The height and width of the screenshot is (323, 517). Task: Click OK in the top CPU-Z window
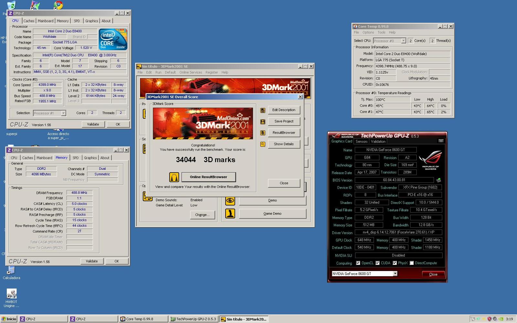click(118, 124)
